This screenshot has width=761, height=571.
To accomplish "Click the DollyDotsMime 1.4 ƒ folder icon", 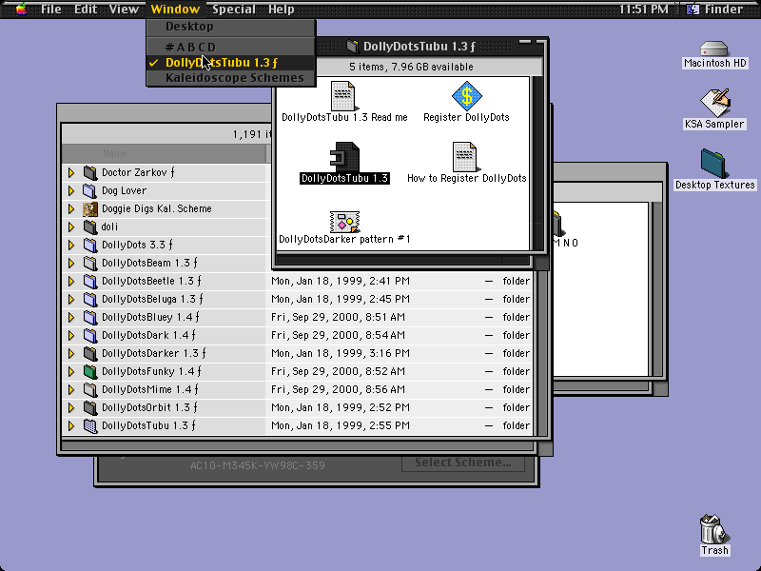I will click(90, 389).
